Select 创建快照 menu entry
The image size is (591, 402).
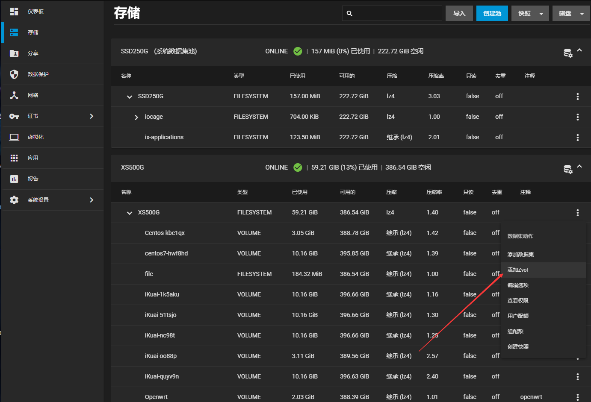tap(518, 347)
